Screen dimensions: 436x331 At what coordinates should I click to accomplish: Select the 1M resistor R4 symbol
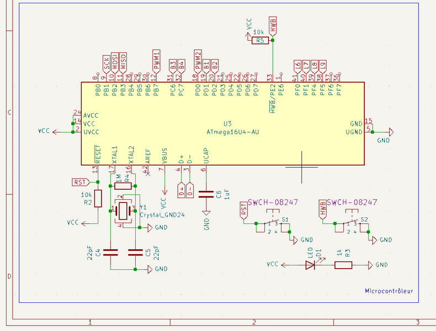[123, 186]
